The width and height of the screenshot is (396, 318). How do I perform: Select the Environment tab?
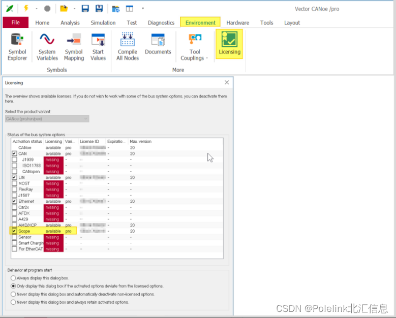coord(200,22)
